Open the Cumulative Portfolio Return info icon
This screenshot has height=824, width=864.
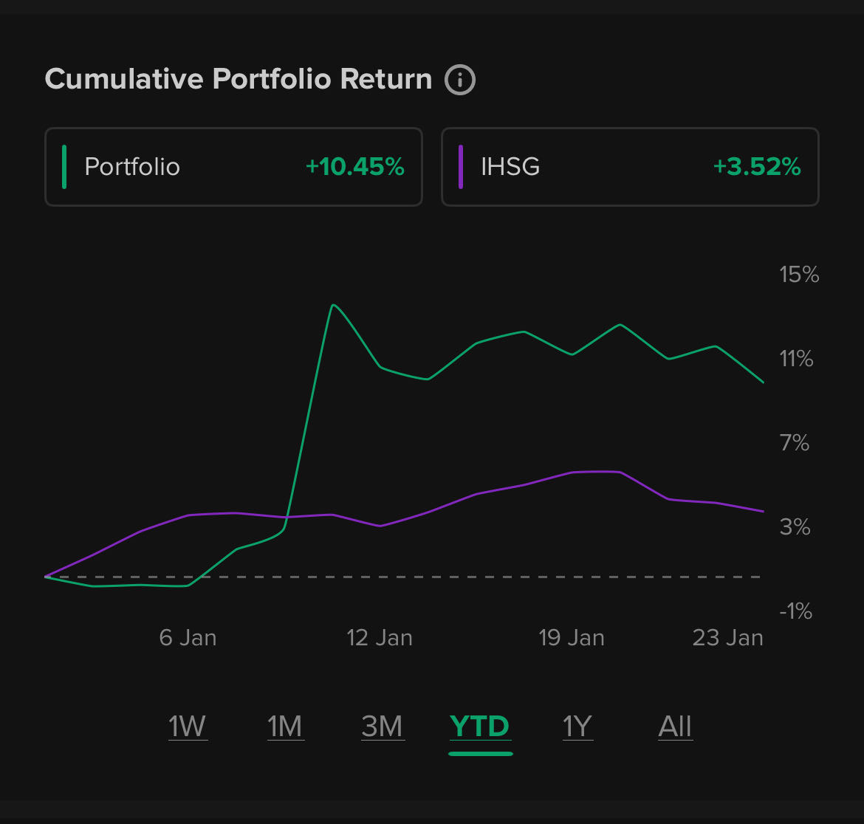tap(459, 80)
